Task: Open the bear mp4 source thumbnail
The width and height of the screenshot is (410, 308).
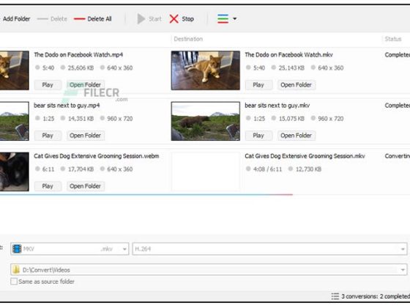Action: 15,121
